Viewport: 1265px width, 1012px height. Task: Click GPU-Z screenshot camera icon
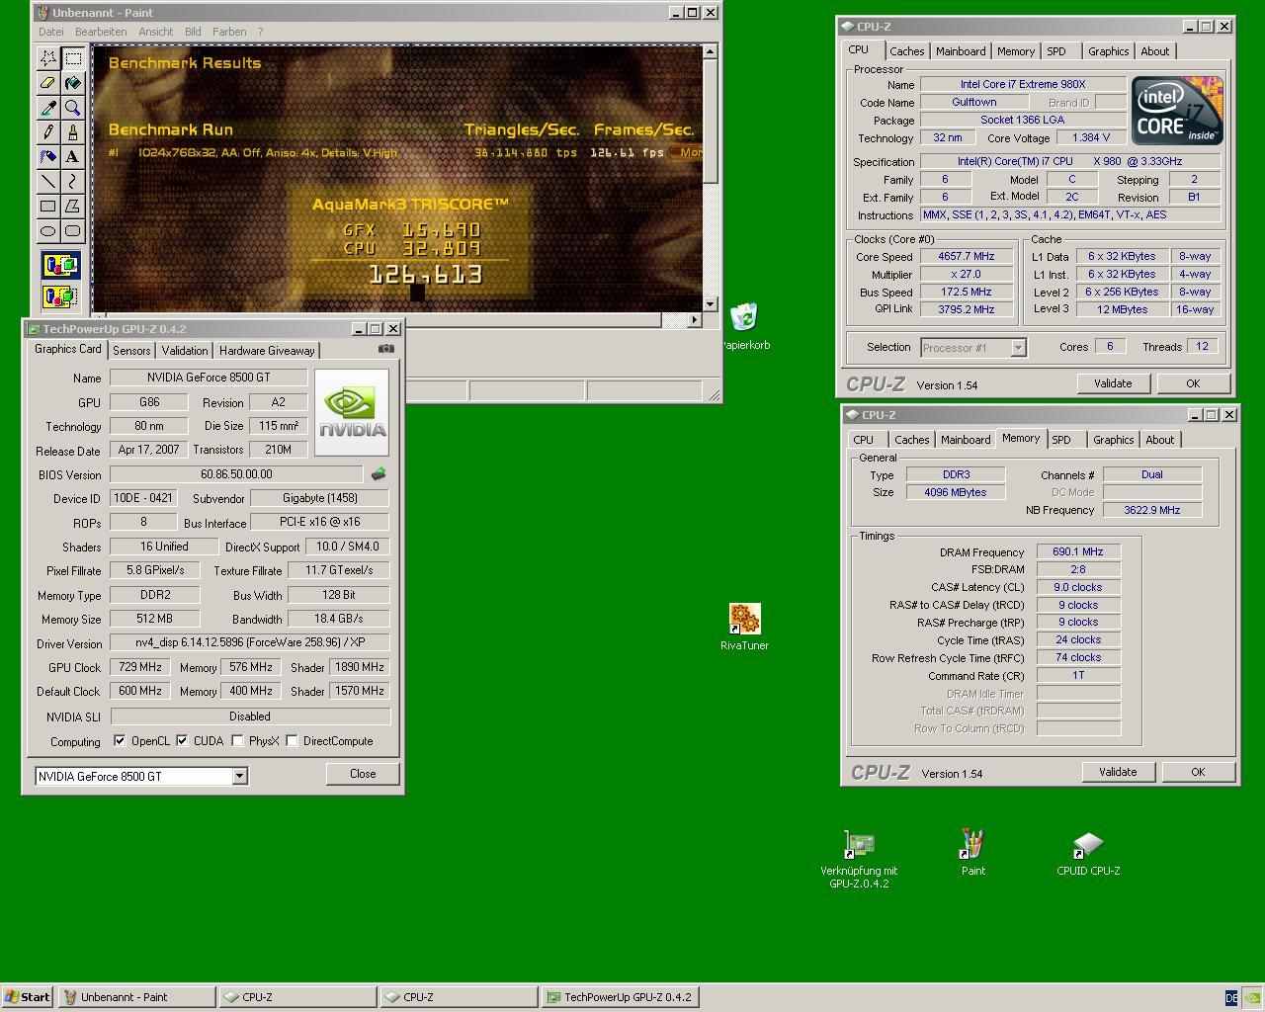[386, 348]
